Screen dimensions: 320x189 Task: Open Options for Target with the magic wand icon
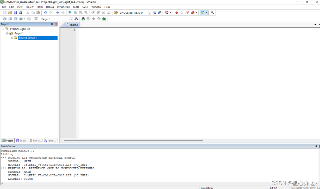pyautogui.click(x=76, y=19)
